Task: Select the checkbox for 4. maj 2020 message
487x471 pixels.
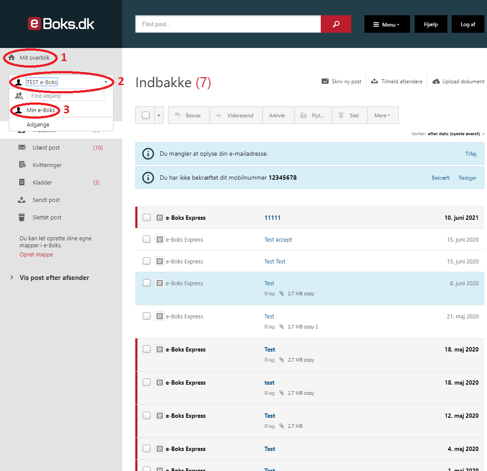Action: coord(147,449)
